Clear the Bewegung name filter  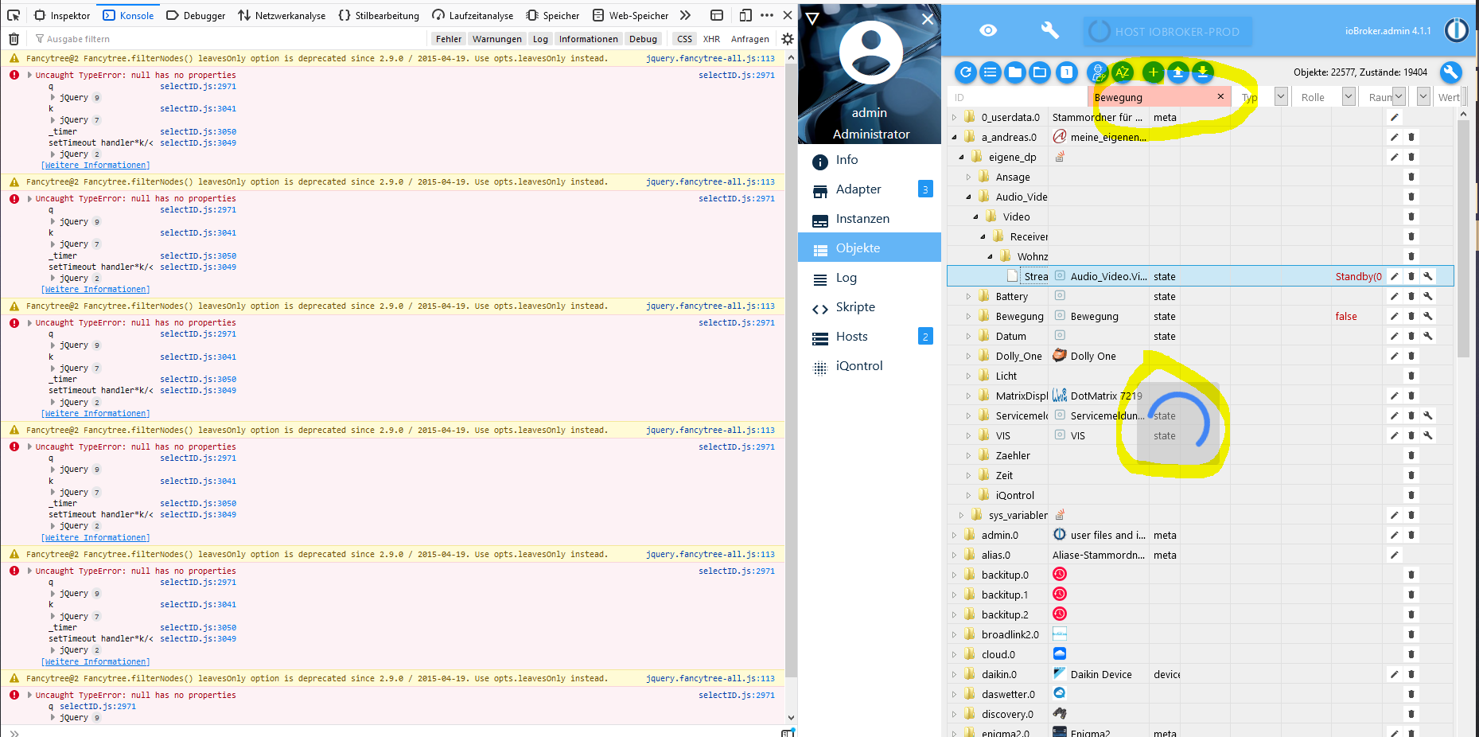tap(1220, 96)
